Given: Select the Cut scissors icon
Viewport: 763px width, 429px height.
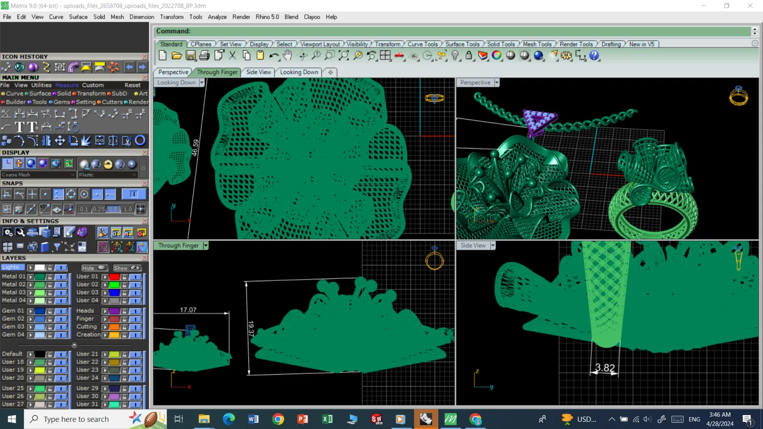Looking at the screenshot, I should click(x=232, y=56).
